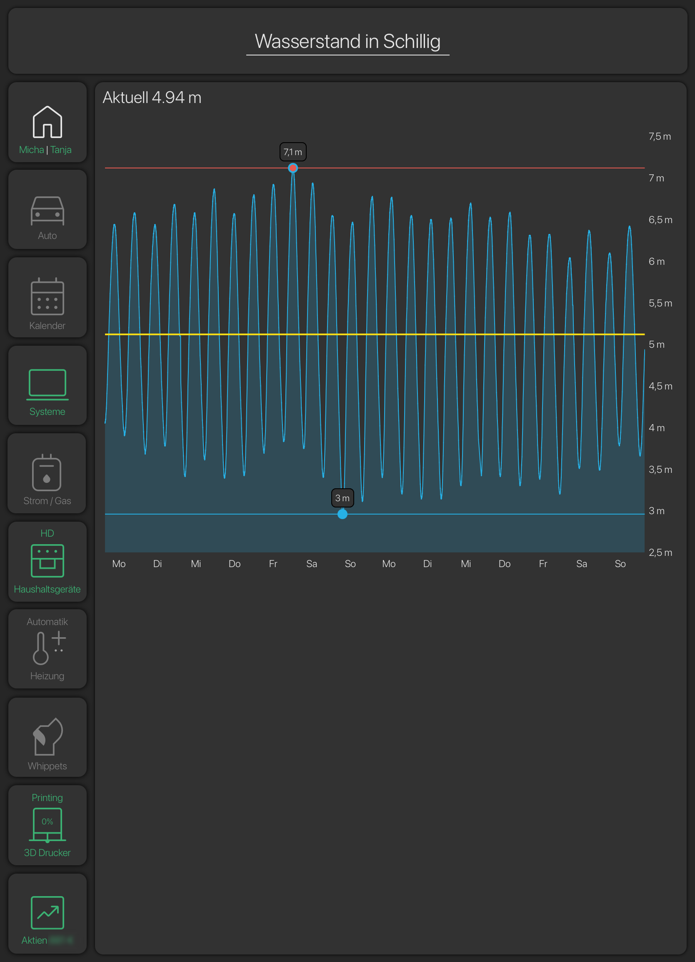Click the Kalender label text
The image size is (695, 962).
47,326
